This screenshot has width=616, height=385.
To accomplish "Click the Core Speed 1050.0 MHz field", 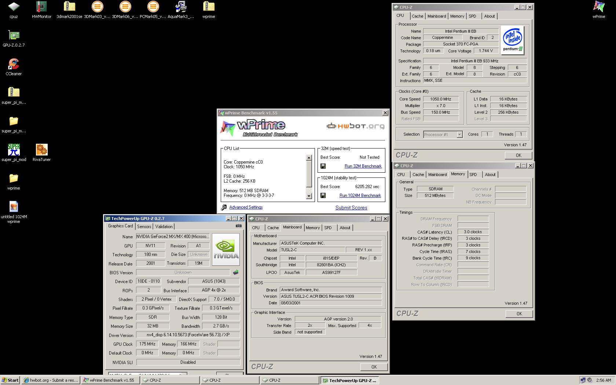I will coord(441,99).
